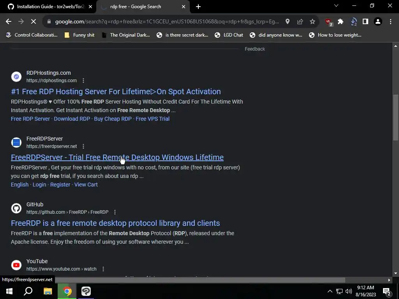Open 'FreeRDP is a free remote desktop protocol' result
Viewport: 399px width, 299px height.
point(115,223)
